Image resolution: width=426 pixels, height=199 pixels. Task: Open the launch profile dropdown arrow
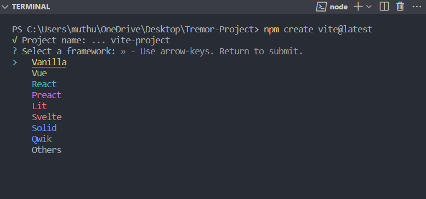click(x=368, y=7)
